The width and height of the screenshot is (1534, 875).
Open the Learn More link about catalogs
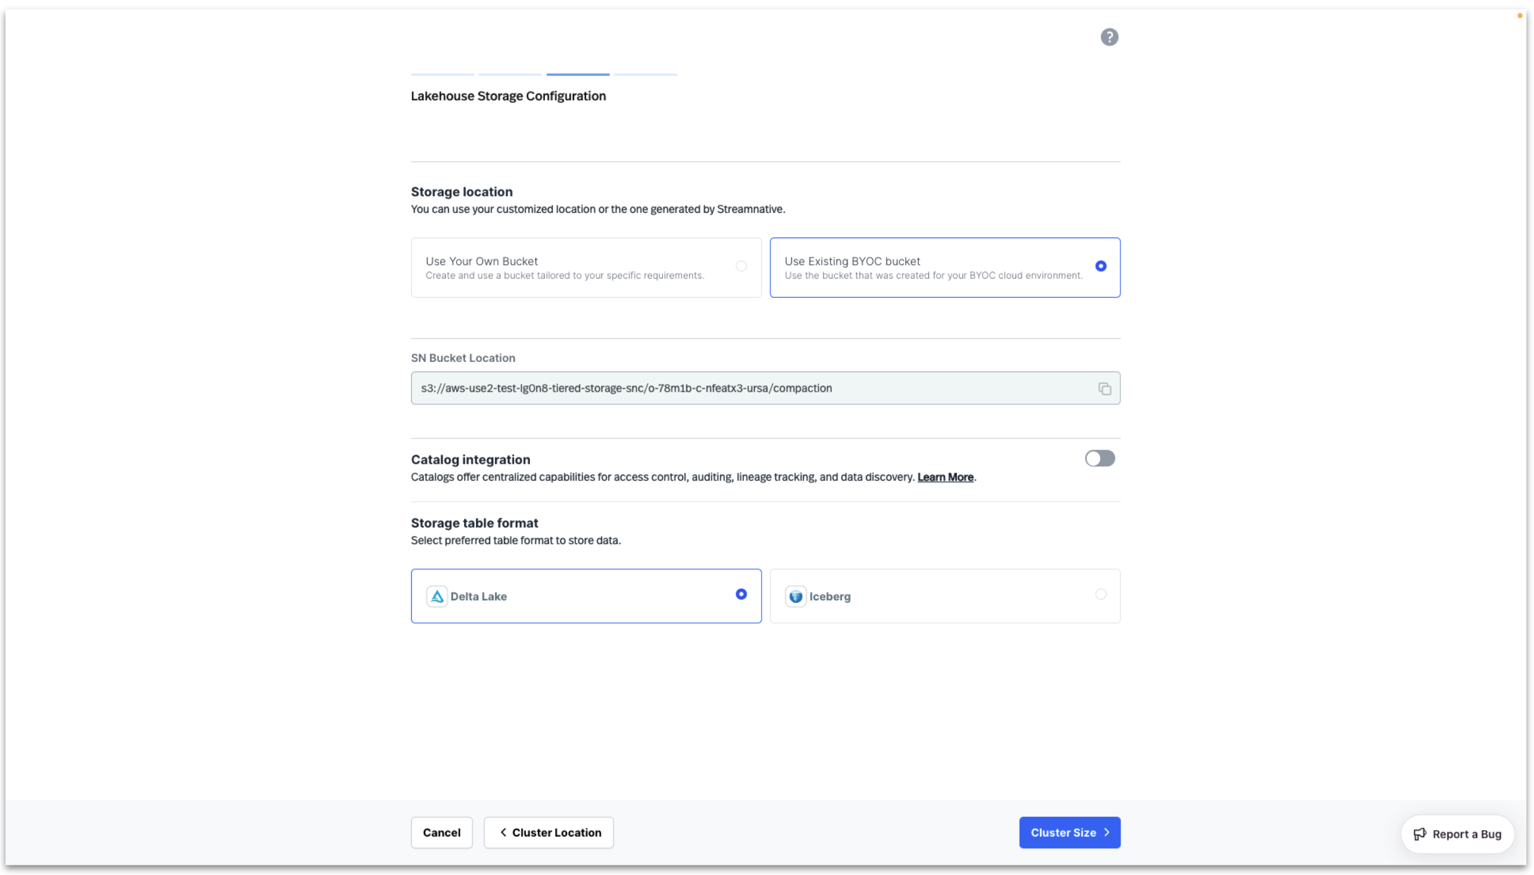945,477
